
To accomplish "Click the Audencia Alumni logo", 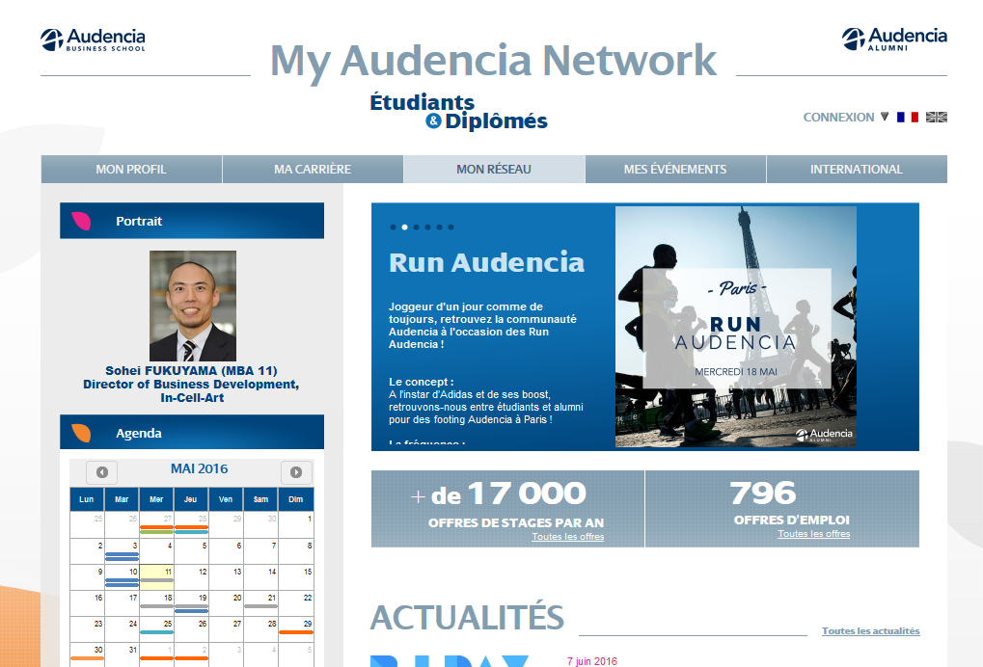I will click(x=894, y=39).
